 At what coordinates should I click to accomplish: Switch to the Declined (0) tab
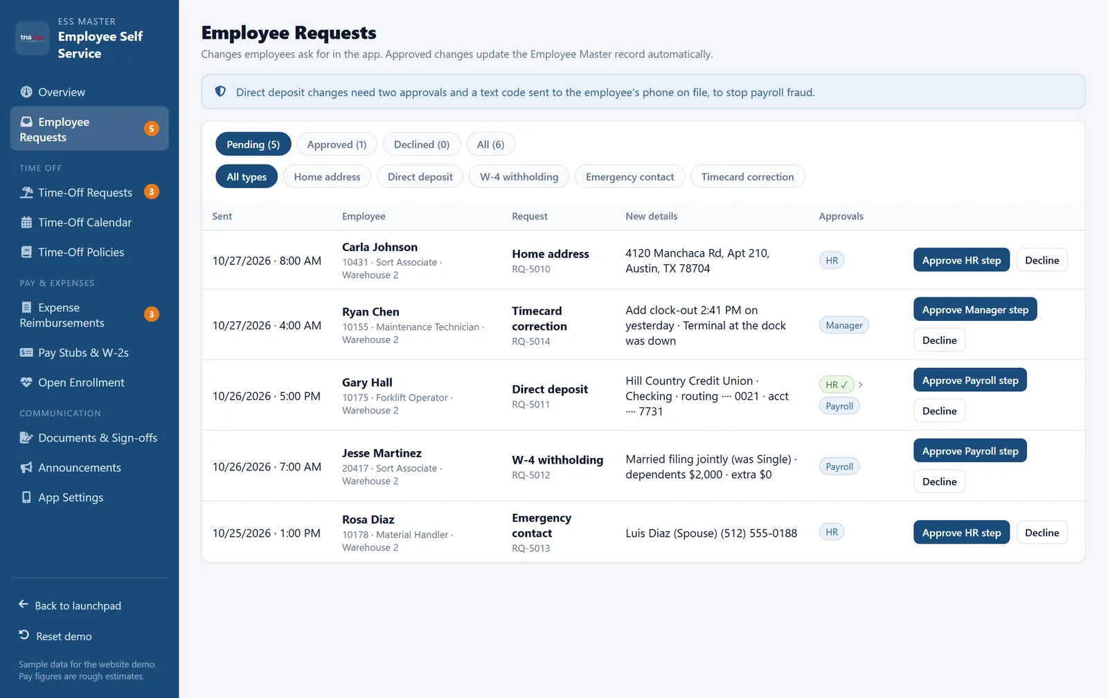tap(422, 144)
